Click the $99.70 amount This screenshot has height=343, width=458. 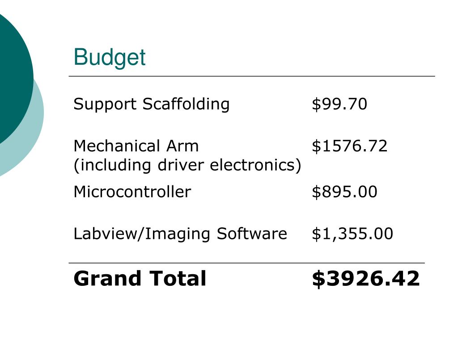(339, 104)
